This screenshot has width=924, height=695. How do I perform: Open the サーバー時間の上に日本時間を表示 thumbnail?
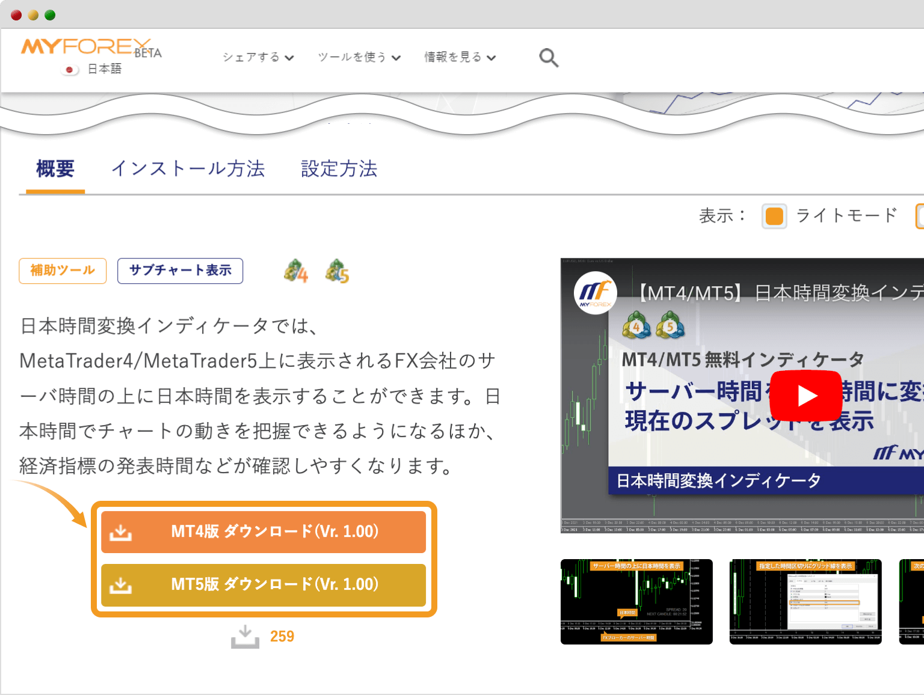[x=636, y=602]
